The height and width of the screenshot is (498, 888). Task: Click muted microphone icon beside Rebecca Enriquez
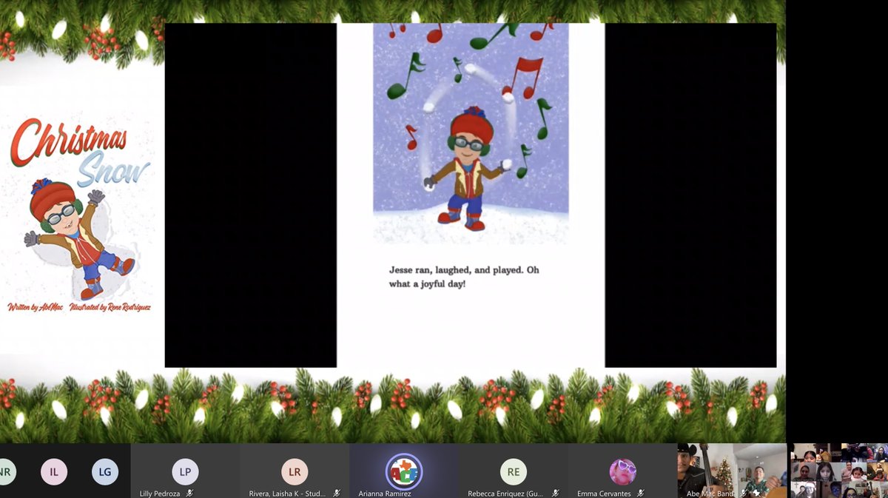pyautogui.click(x=555, y=493)
